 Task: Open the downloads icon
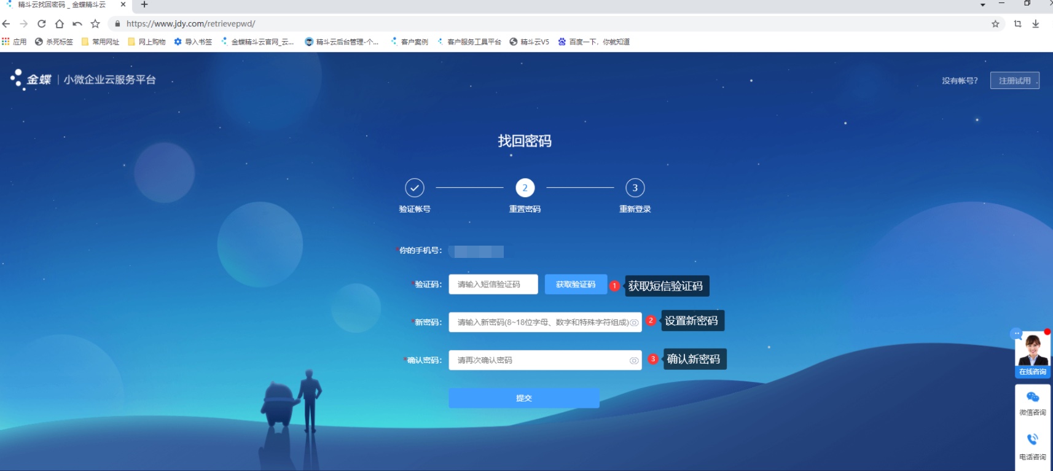[1035, 24]
